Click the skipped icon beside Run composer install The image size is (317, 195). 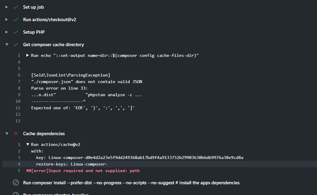click(x=16, y=183)
